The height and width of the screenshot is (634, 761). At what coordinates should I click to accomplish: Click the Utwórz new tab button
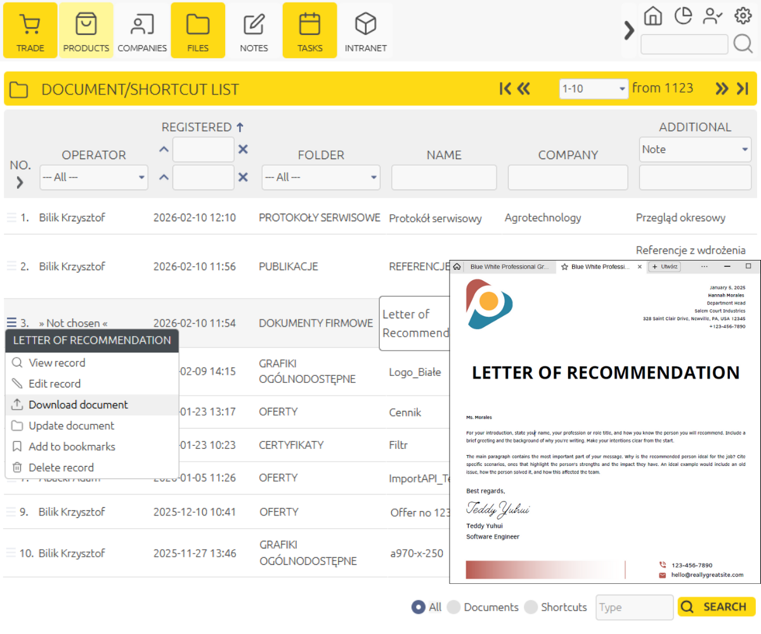[x=665, y=267]
